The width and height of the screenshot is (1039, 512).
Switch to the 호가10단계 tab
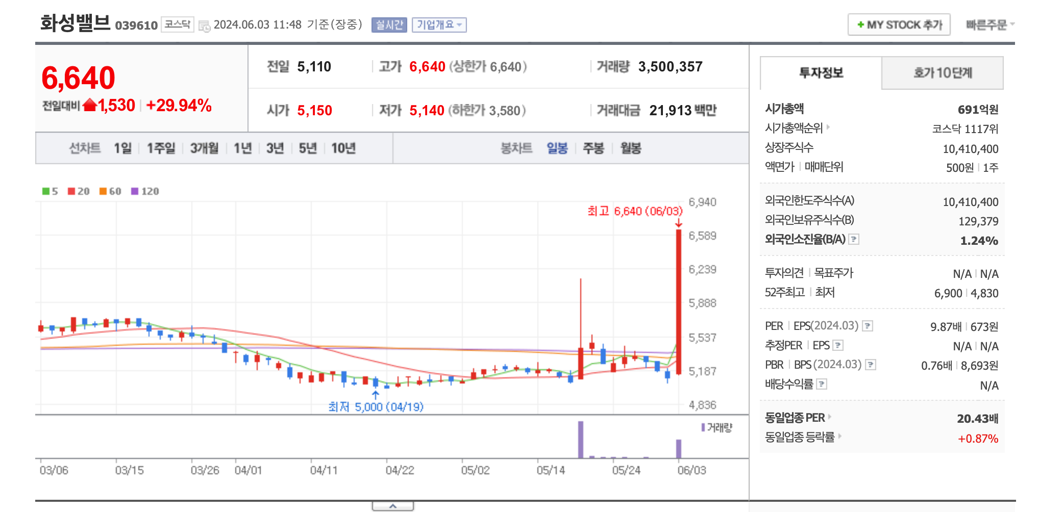coord(943,73)
